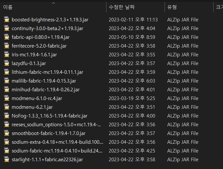Select file name ferritecore-5.2.0-fabric.jar
This screenshot has height=169, width=223.
39,46
